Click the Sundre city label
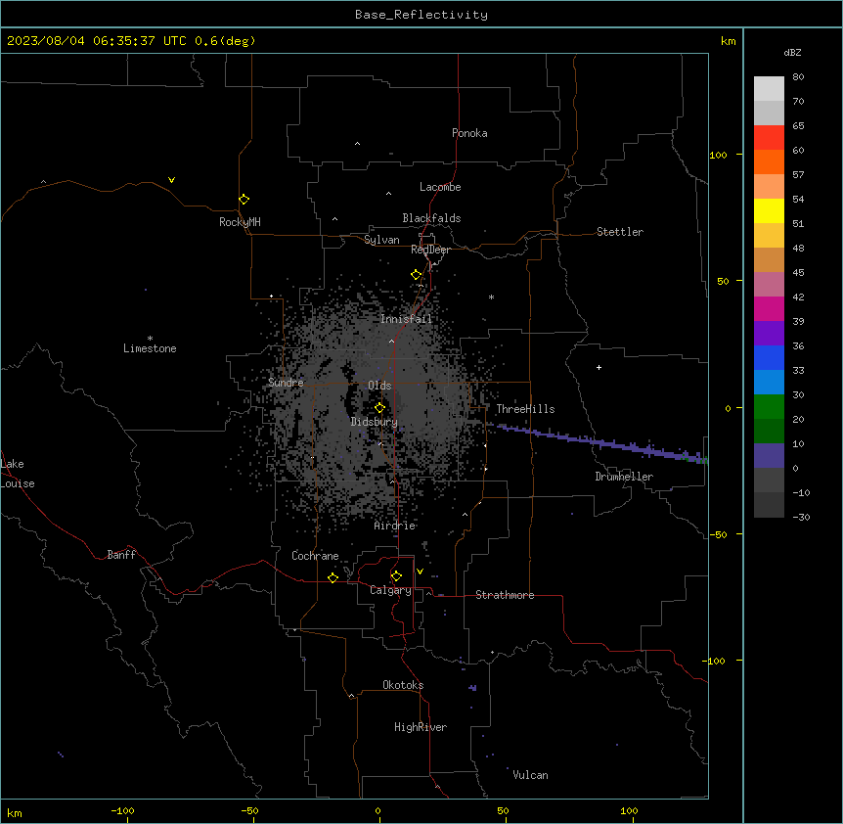Image resolution: width=843 pixels, height=824 pixels. click(x=286, y=383)
